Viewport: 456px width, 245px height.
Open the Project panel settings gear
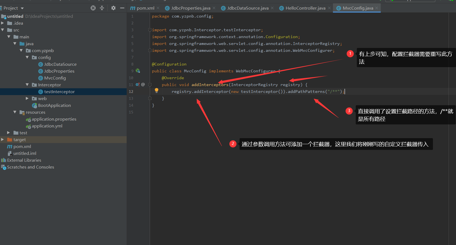tap(113, 8)
